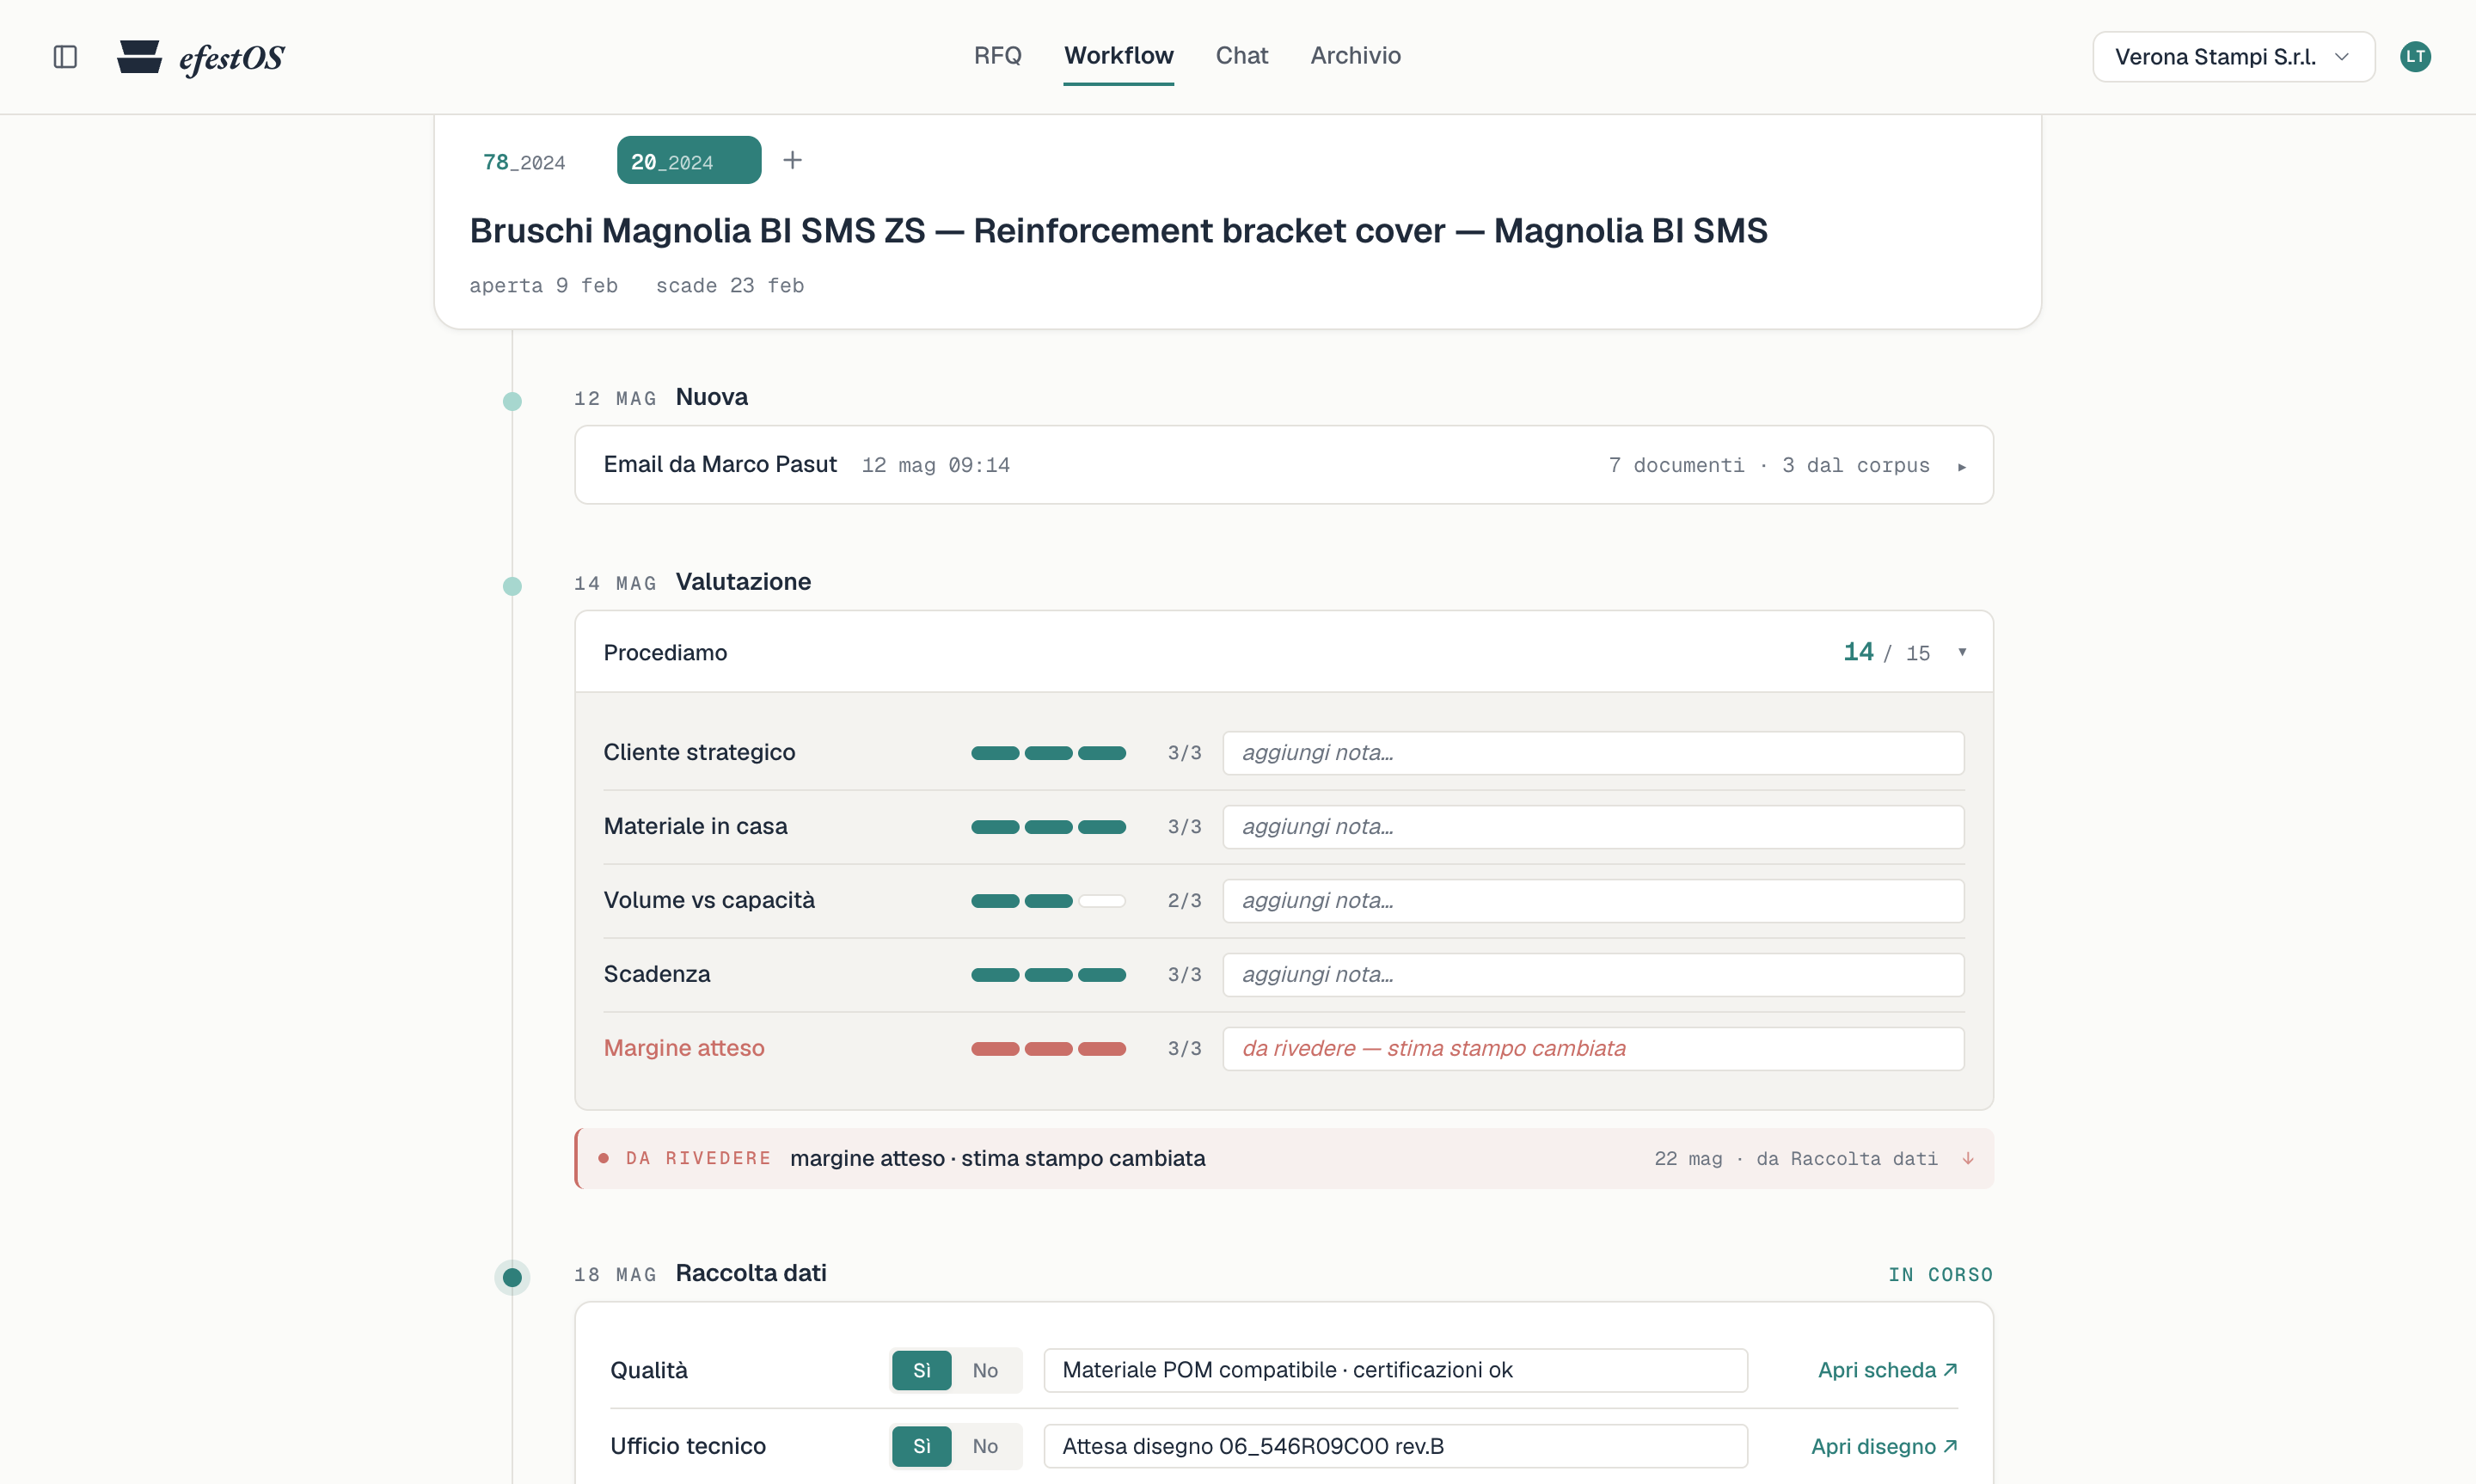Screen dimensions: 2476x1484
Task: Edit the Qualità note about Materiale POM
Action: [x=1394, y=1370]
